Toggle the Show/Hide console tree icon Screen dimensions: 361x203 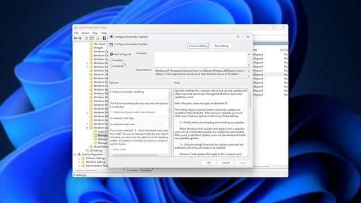point(91,38)
